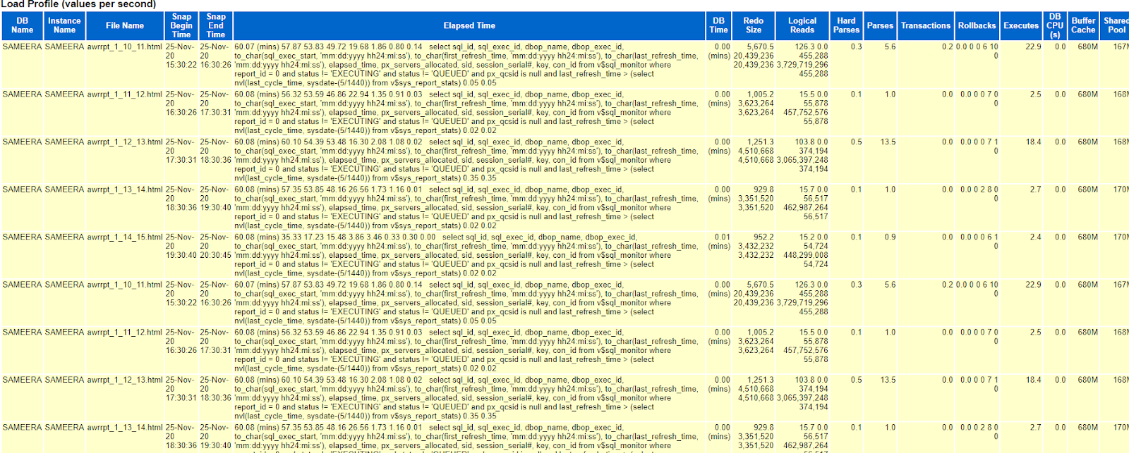Click the Rollbacks column header
Viewport: 1129px width, 453px height.
(977, 25)
